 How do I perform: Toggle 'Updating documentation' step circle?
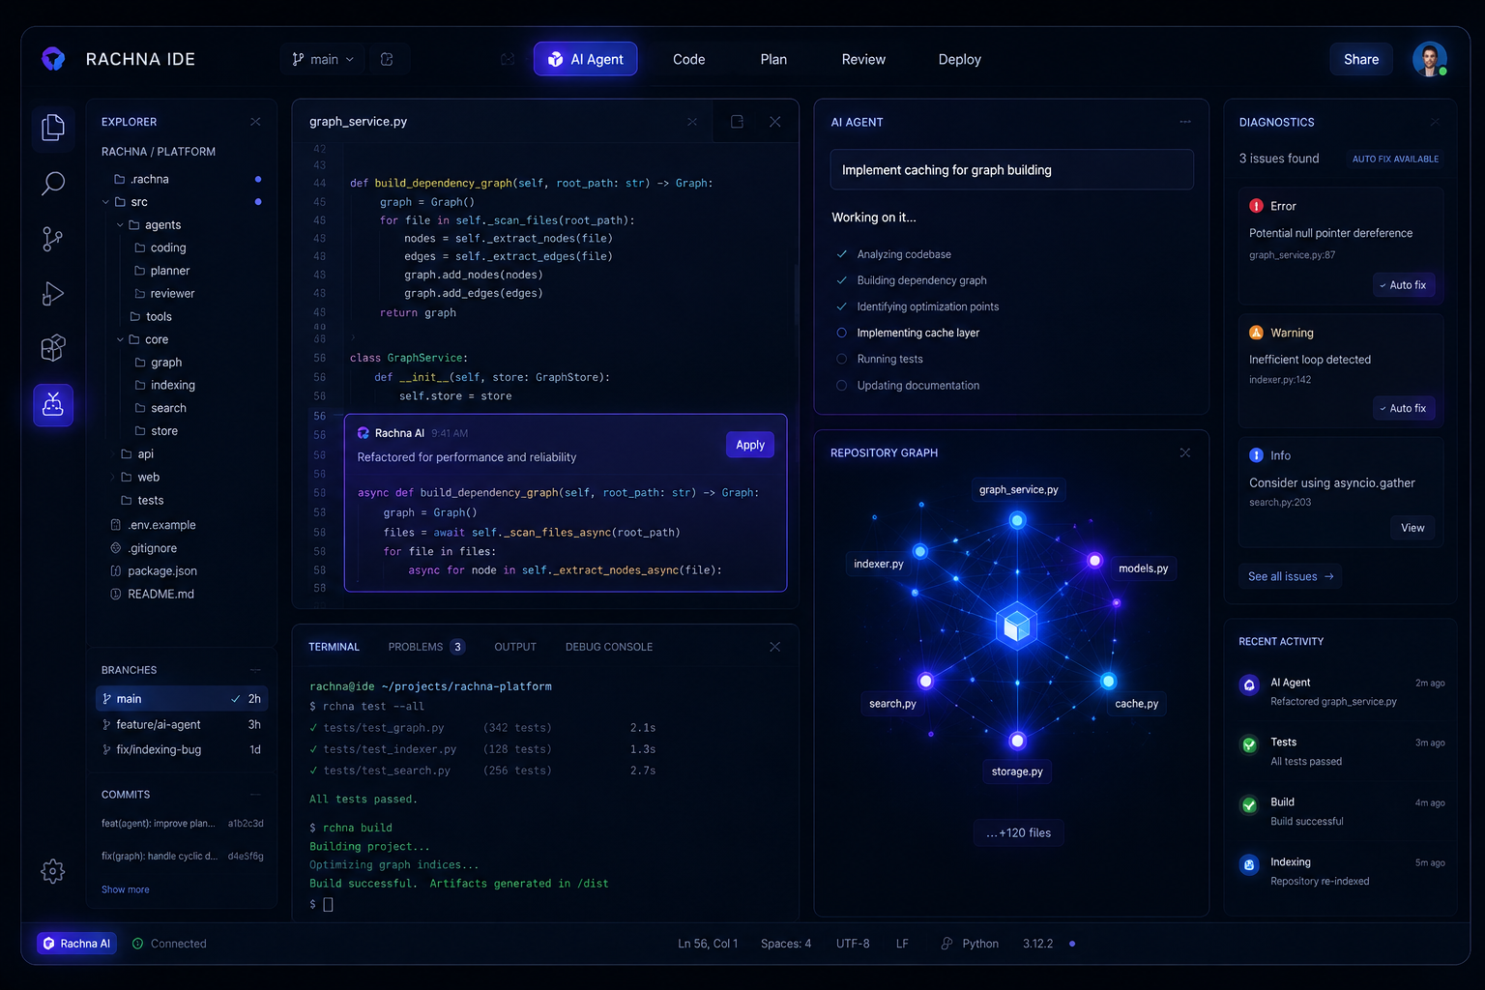click(x=841, y=385)
